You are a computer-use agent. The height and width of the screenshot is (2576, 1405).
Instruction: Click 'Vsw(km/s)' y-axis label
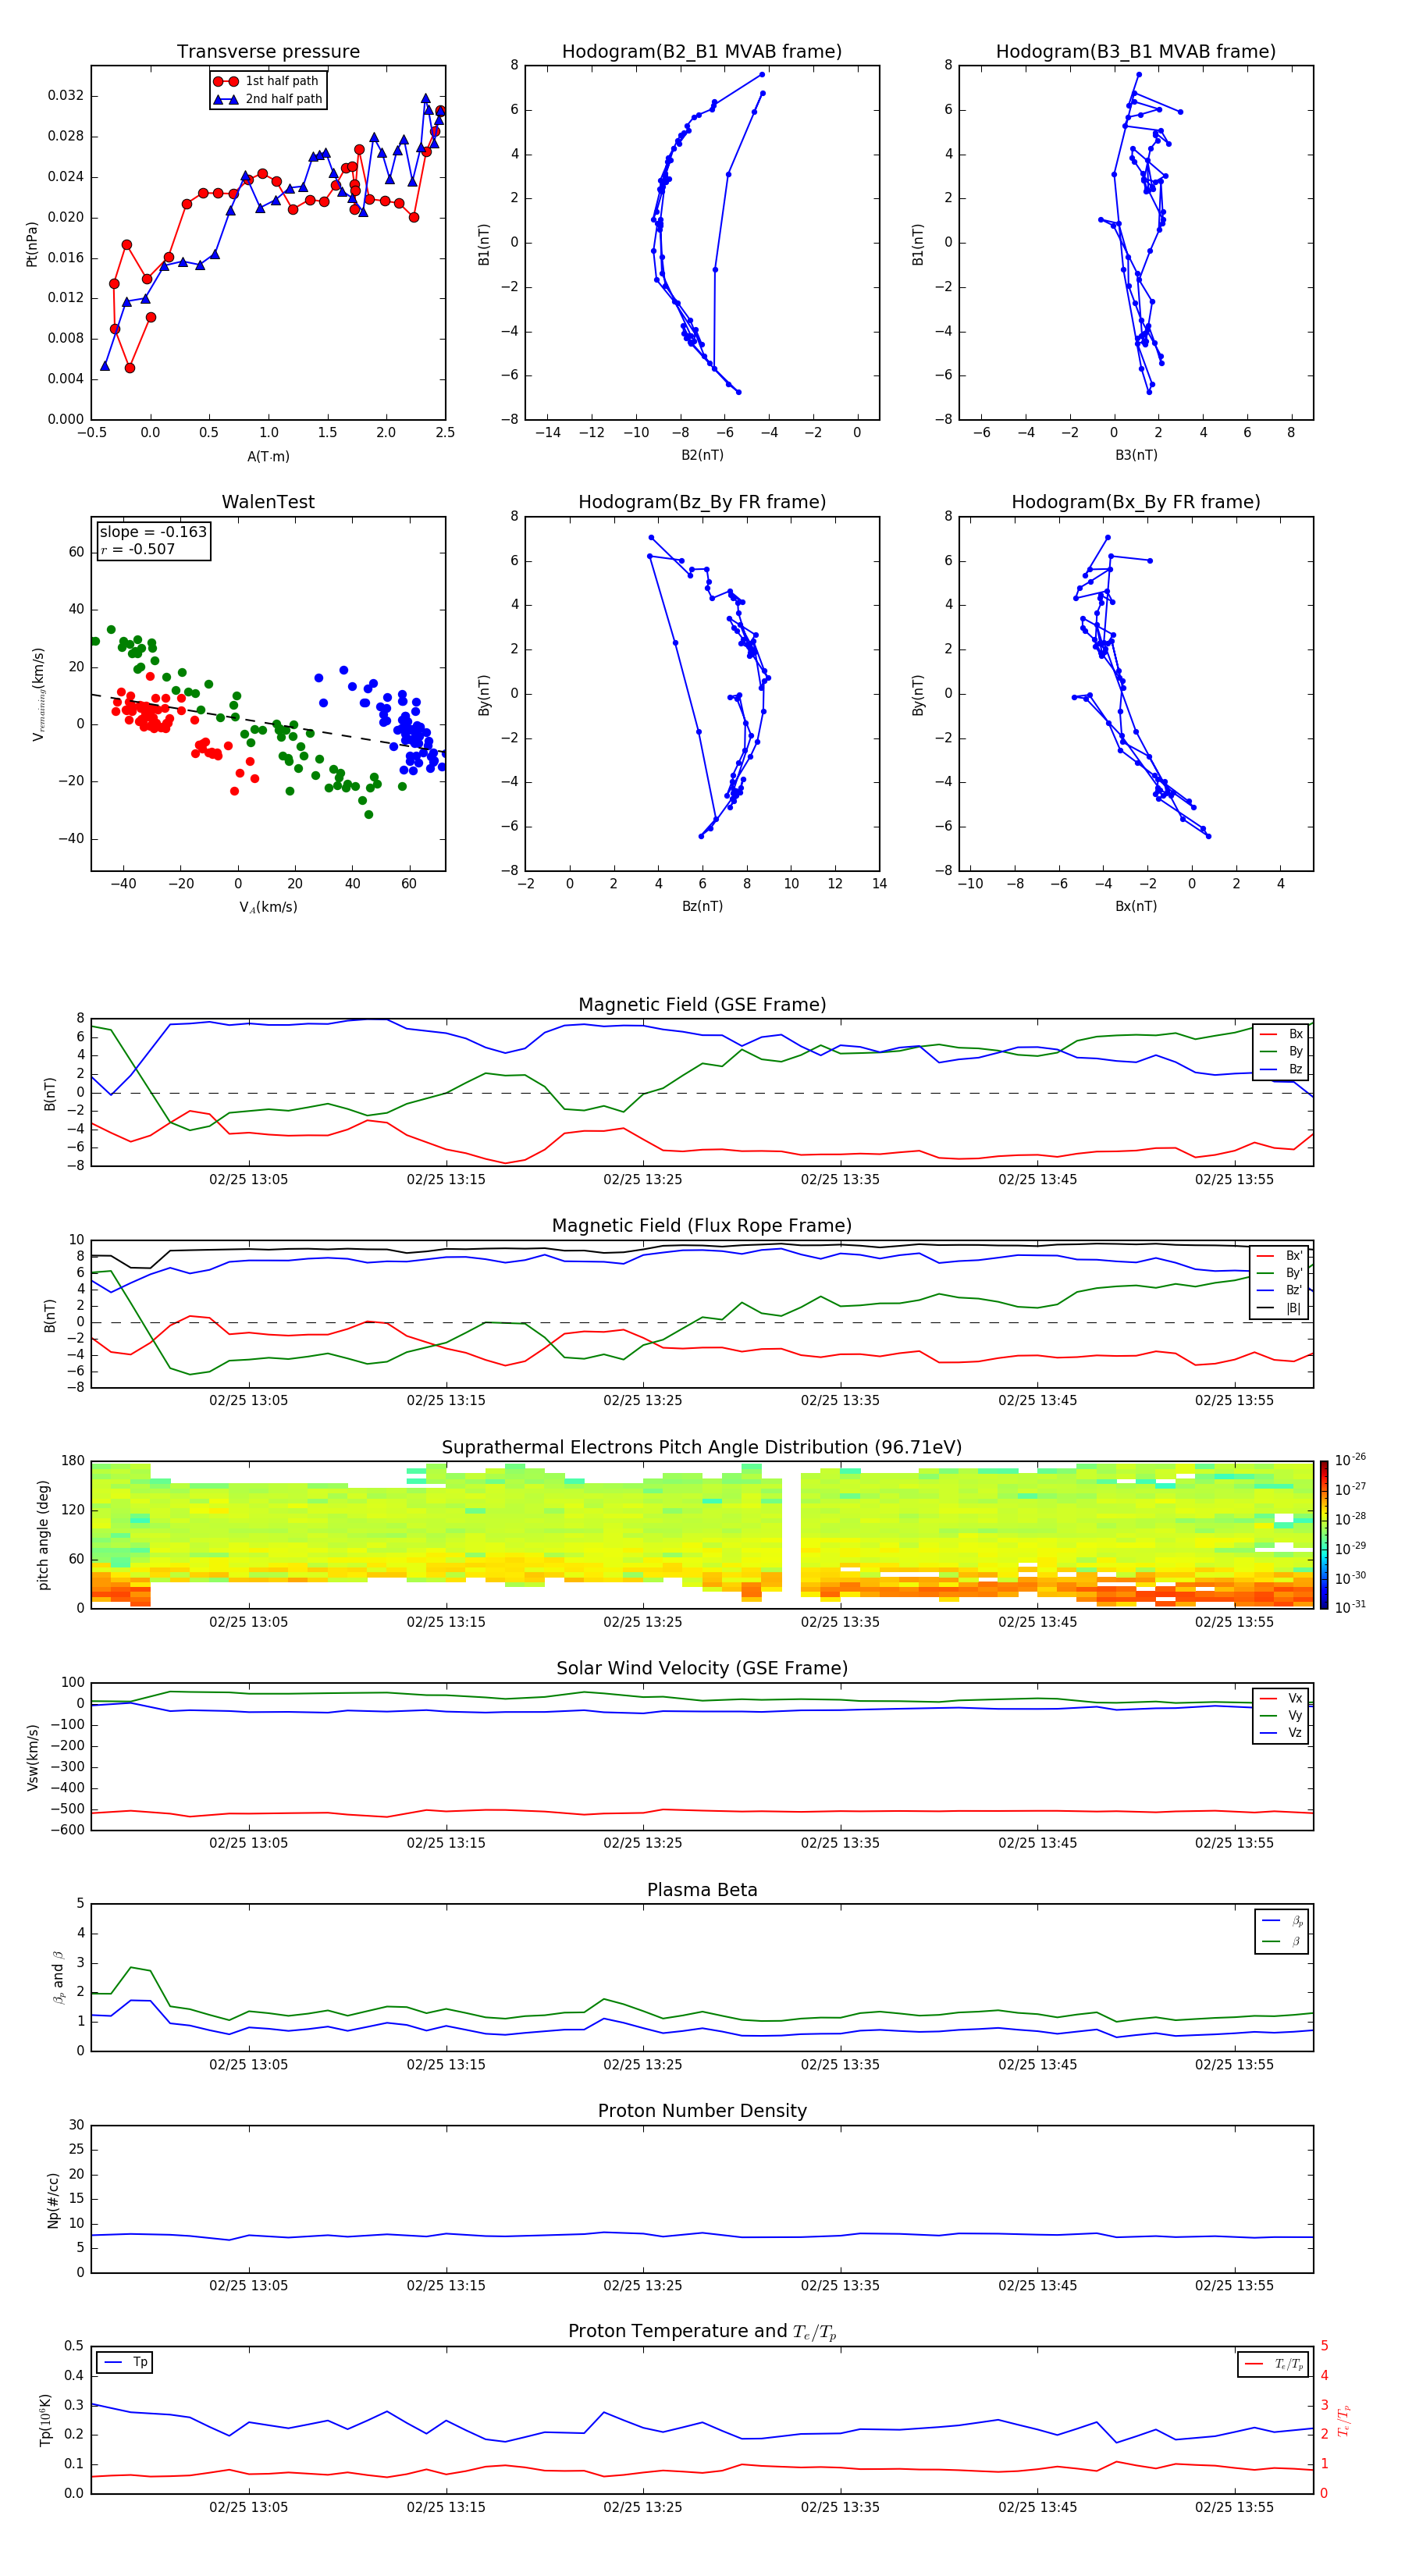coord(32,1756)
